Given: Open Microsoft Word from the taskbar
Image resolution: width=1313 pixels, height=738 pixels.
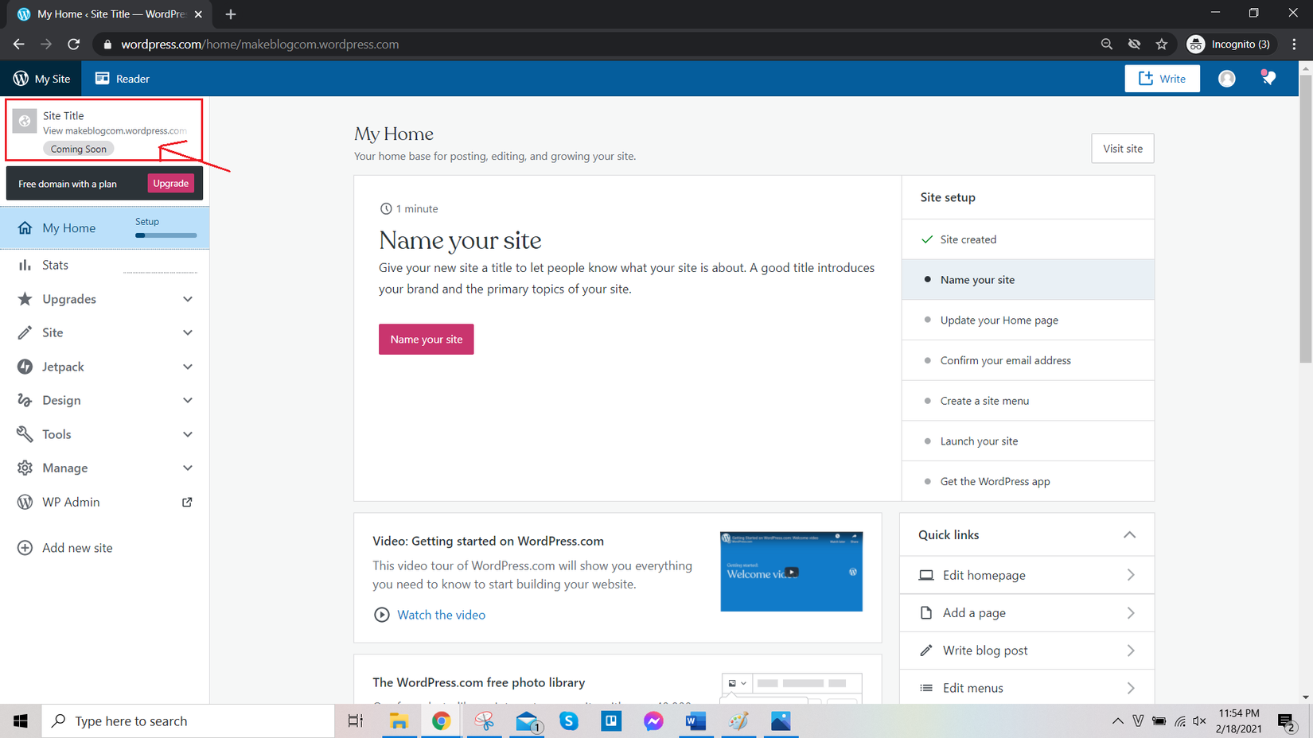Looking at the screenshot, I should pyautogui.click(x=695, y=721).
